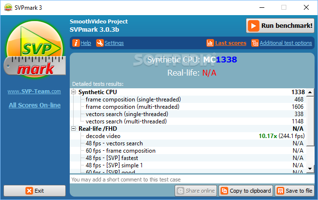Copy results with Copy to clipboard
Viewport: 318px width, 200px height.
coord(246,191)
